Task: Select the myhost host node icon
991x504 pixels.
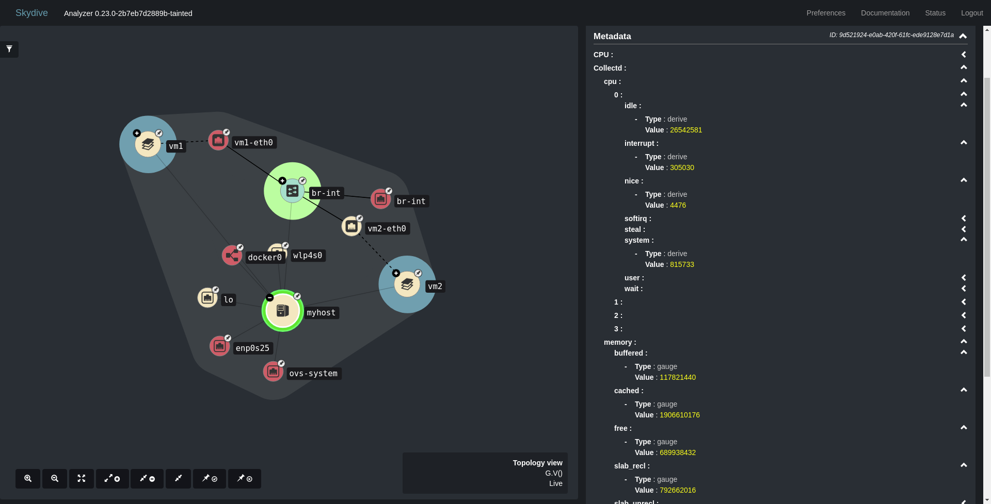Action: click(x=282, y=311)
